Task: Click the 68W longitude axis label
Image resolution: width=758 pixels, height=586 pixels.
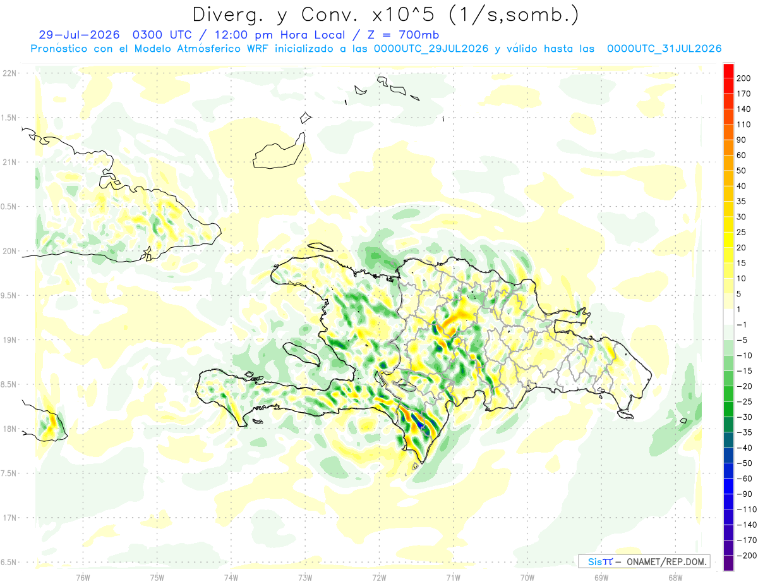Action: pyautogui.click(x=675, y=577)
